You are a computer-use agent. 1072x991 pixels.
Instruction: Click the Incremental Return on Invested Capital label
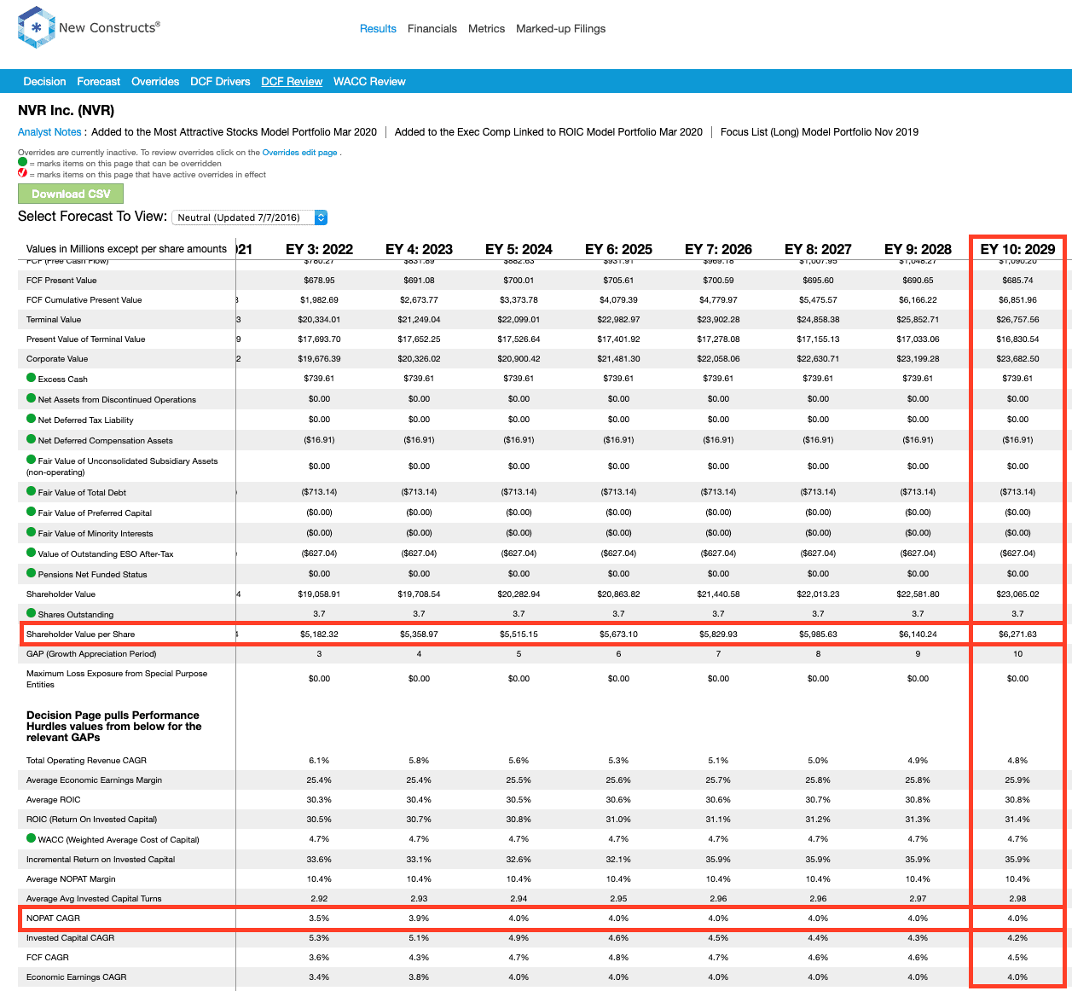101,860
